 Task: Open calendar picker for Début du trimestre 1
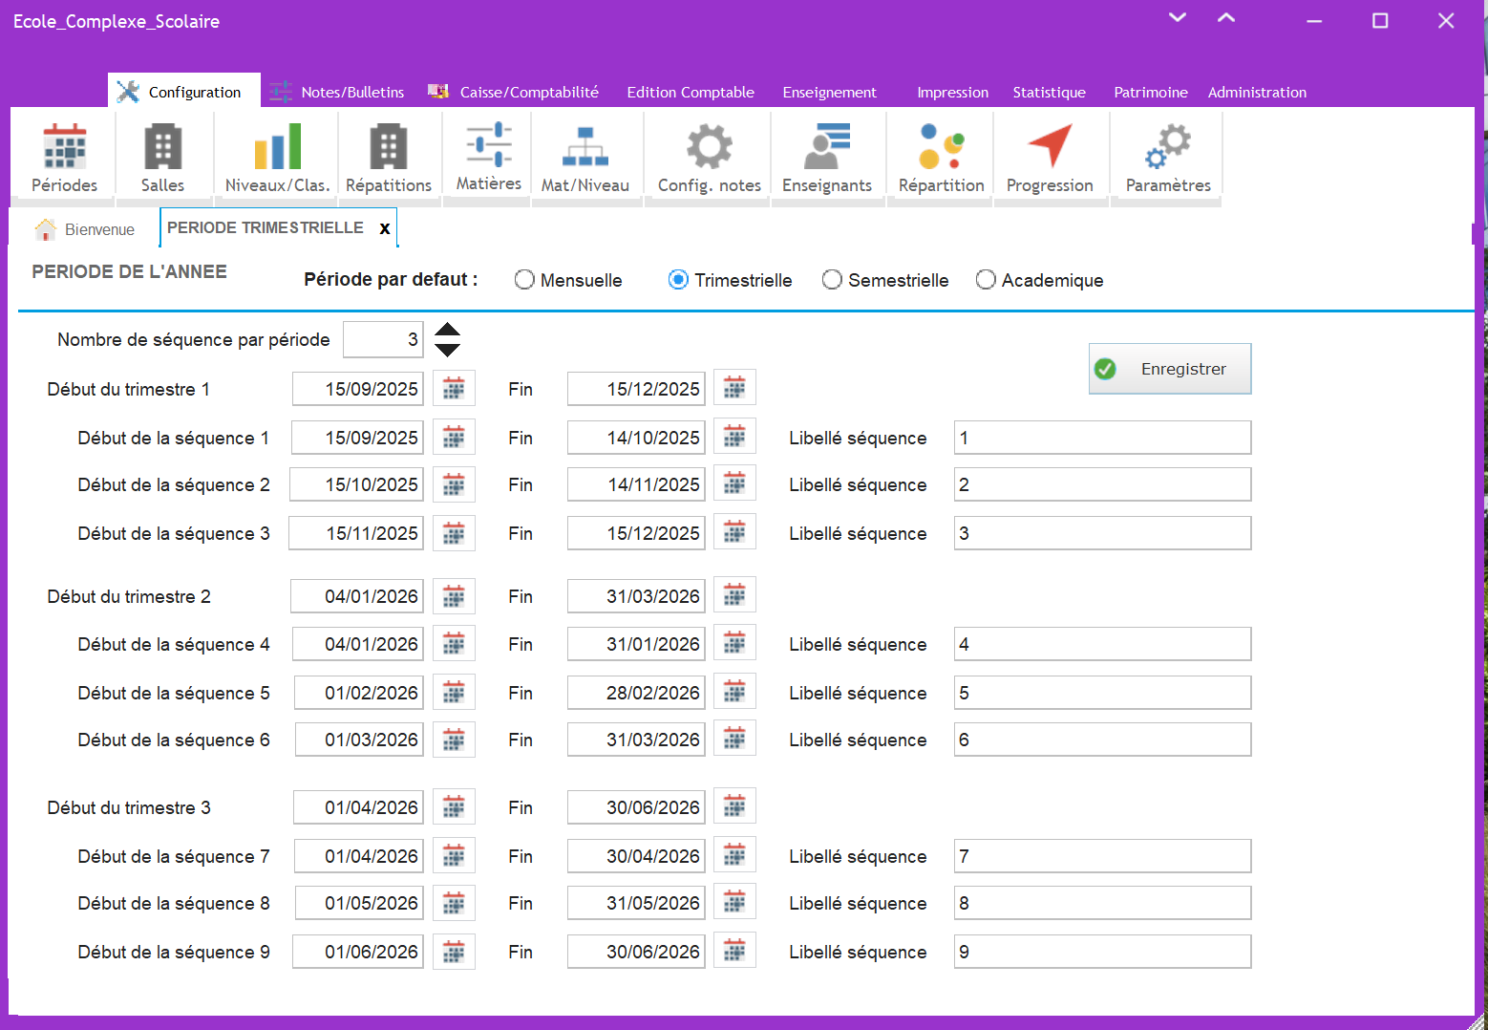tap(454, 389)
